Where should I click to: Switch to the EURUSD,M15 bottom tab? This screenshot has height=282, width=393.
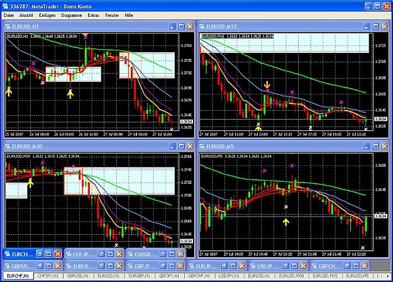point(325,276)
